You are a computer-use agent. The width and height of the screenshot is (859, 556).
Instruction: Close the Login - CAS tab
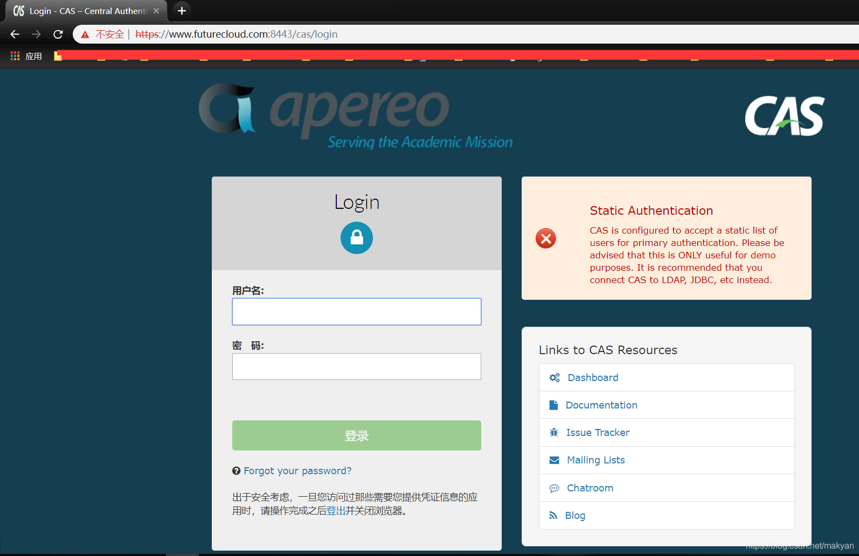pos(156,11)
